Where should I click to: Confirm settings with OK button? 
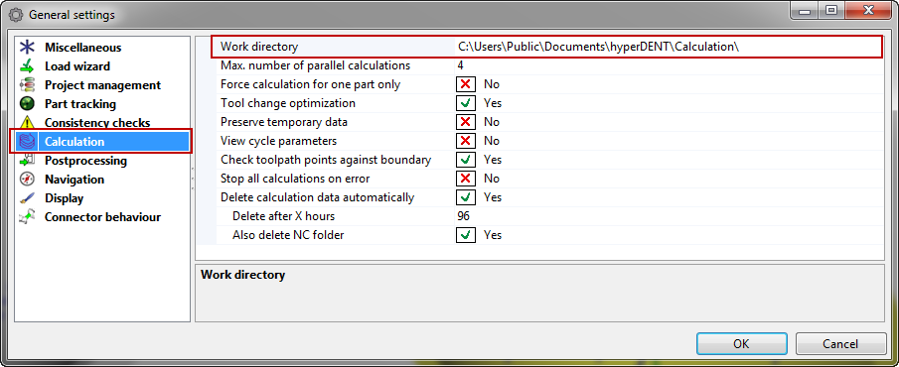coord(741,344)
